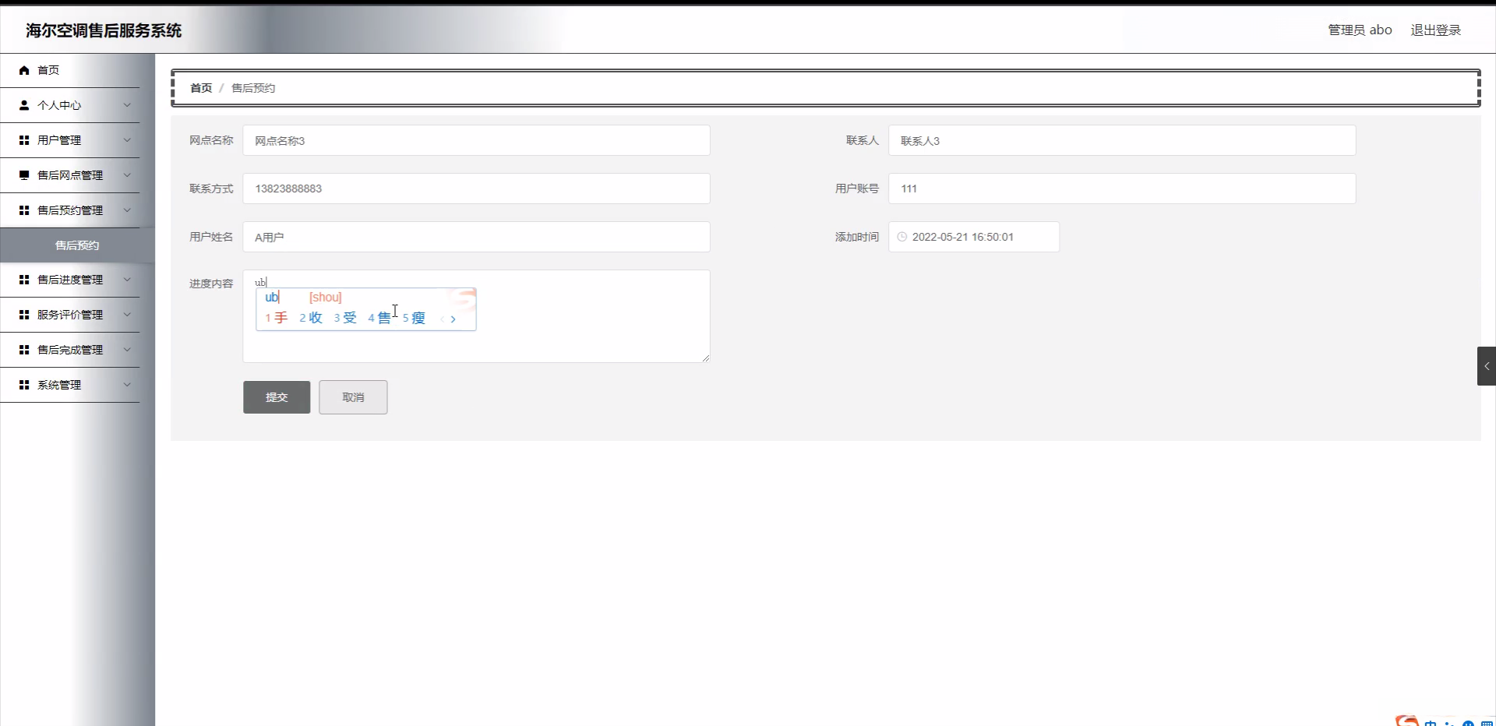Click the clock icon in 添加时间 field
The image size is (1496, 726).
[902, 237]
